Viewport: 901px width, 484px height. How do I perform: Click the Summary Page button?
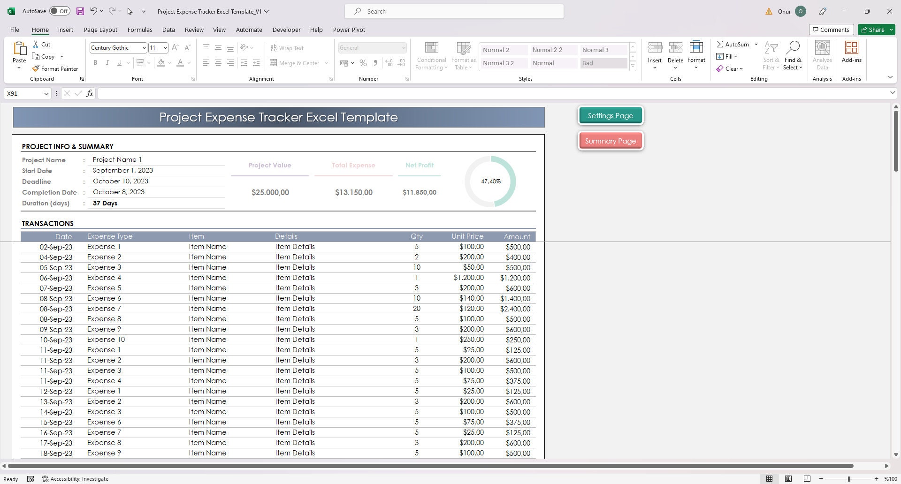(x=610, y=140)
